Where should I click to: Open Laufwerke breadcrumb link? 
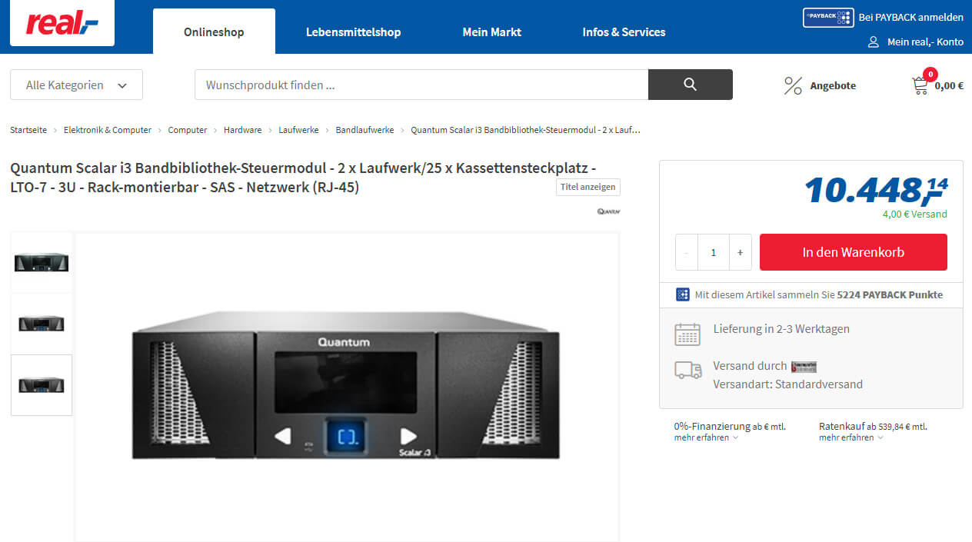click(298, 130)
